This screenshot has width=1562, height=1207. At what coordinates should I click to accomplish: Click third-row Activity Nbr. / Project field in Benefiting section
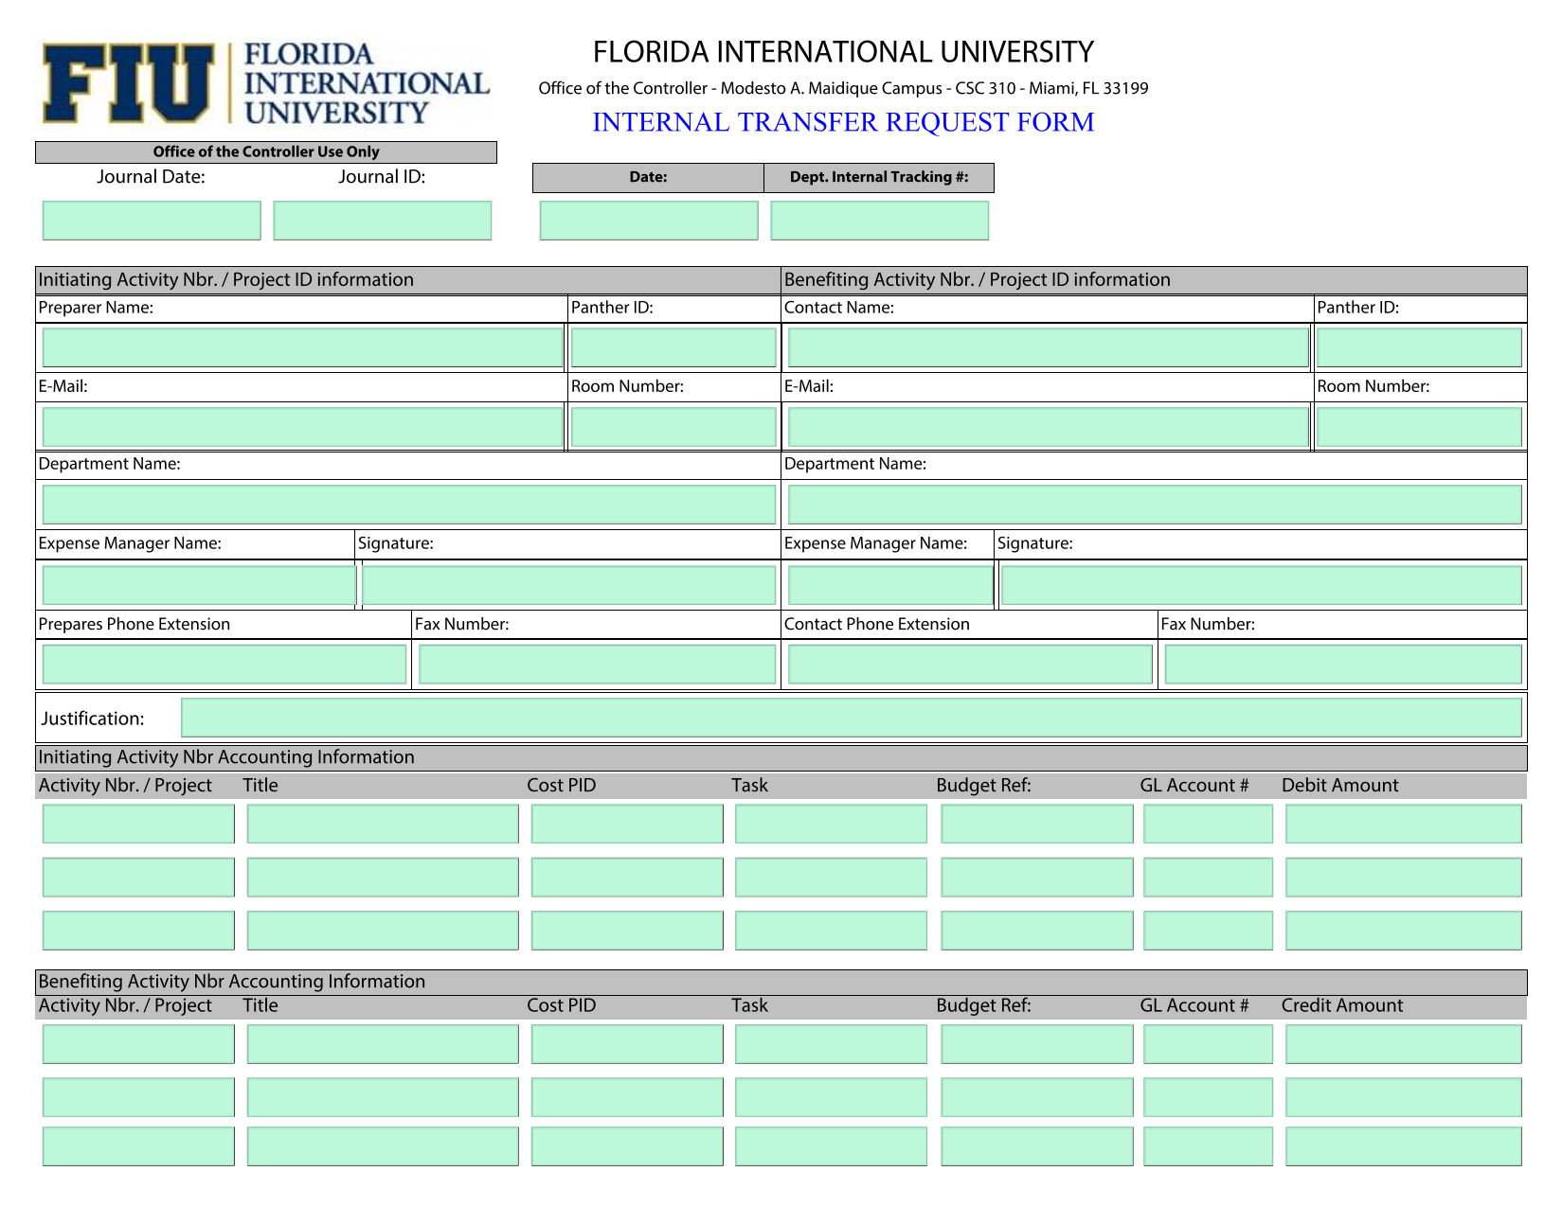pyautogui.click(x=138, y=1146)
